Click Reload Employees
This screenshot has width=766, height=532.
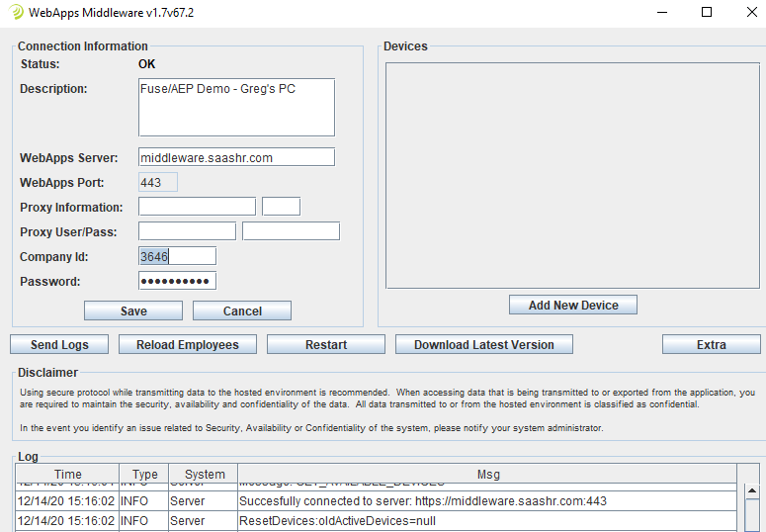(188, 344)
